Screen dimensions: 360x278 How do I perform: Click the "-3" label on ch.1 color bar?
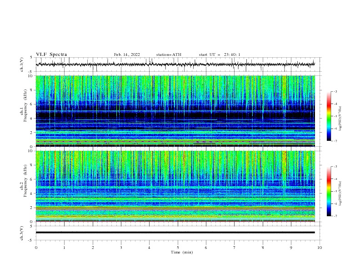pos(335,91)
